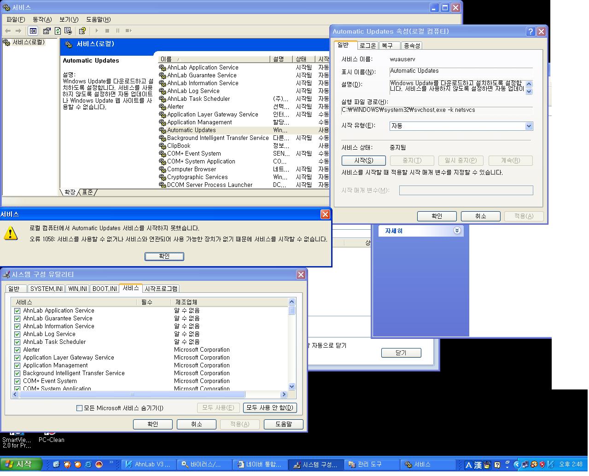This screenshot has height=476, width=589.
Task: Switch to 표준 view tab in Services
Action: click(x=87, y=192)
